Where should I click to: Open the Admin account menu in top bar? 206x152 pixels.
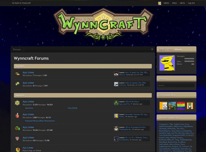166,3
